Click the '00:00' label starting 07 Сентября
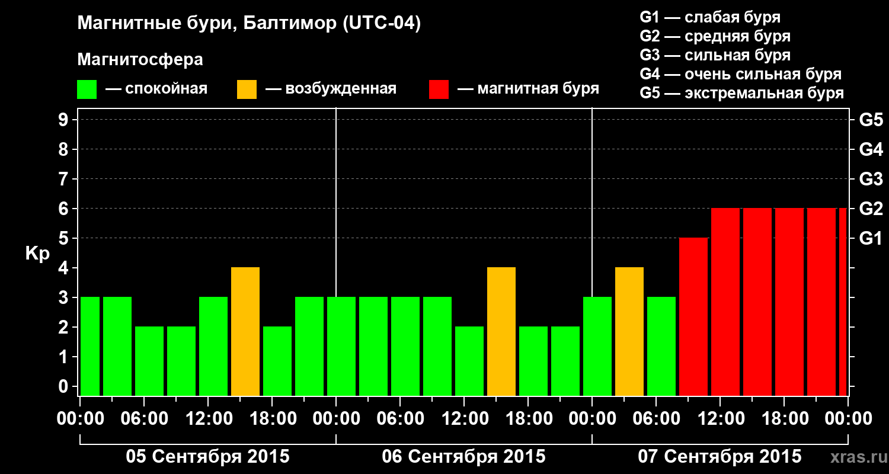 592,419
